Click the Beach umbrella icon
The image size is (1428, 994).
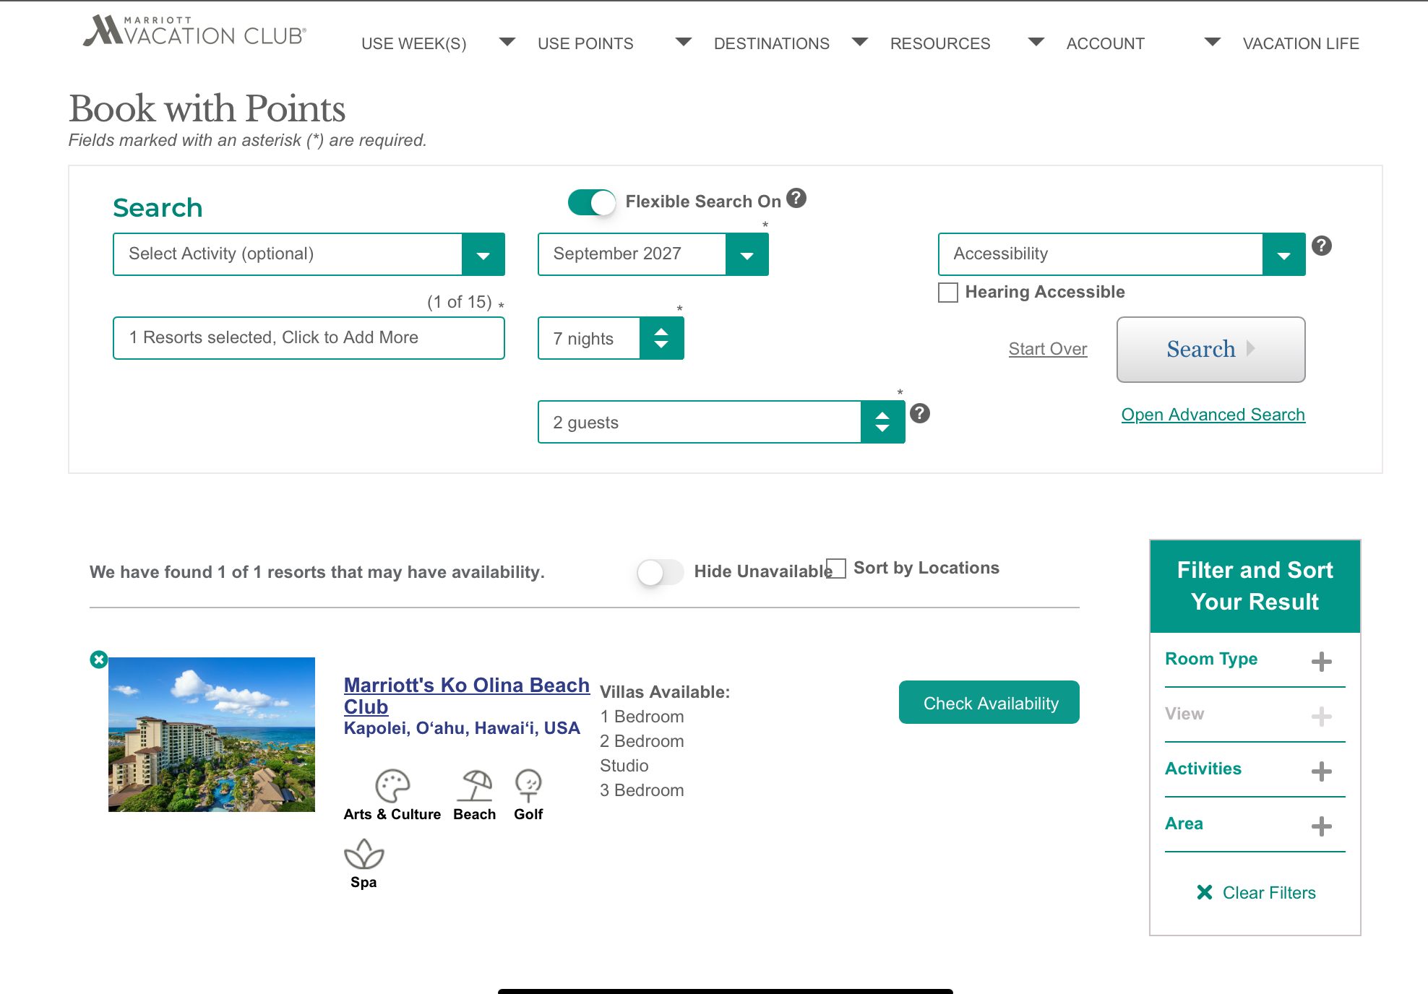click(475, 786)
